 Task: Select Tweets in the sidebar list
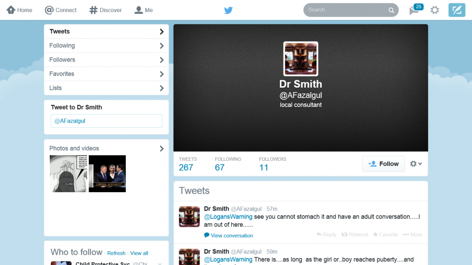pyautogui.click(x=106, y=31)
